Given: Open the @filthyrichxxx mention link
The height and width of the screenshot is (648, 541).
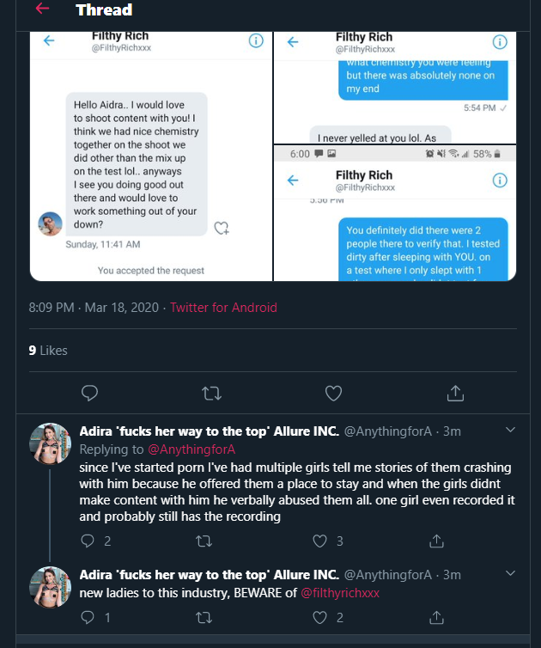Looking at the screenshot, I should pos(339,592).
